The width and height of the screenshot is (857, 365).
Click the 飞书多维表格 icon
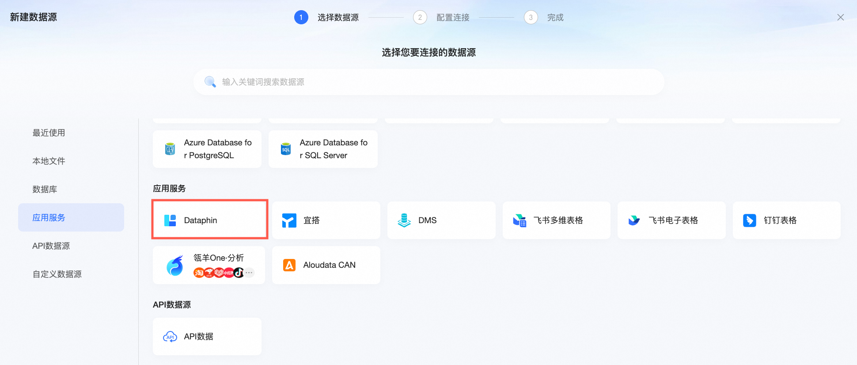point(520,221)
